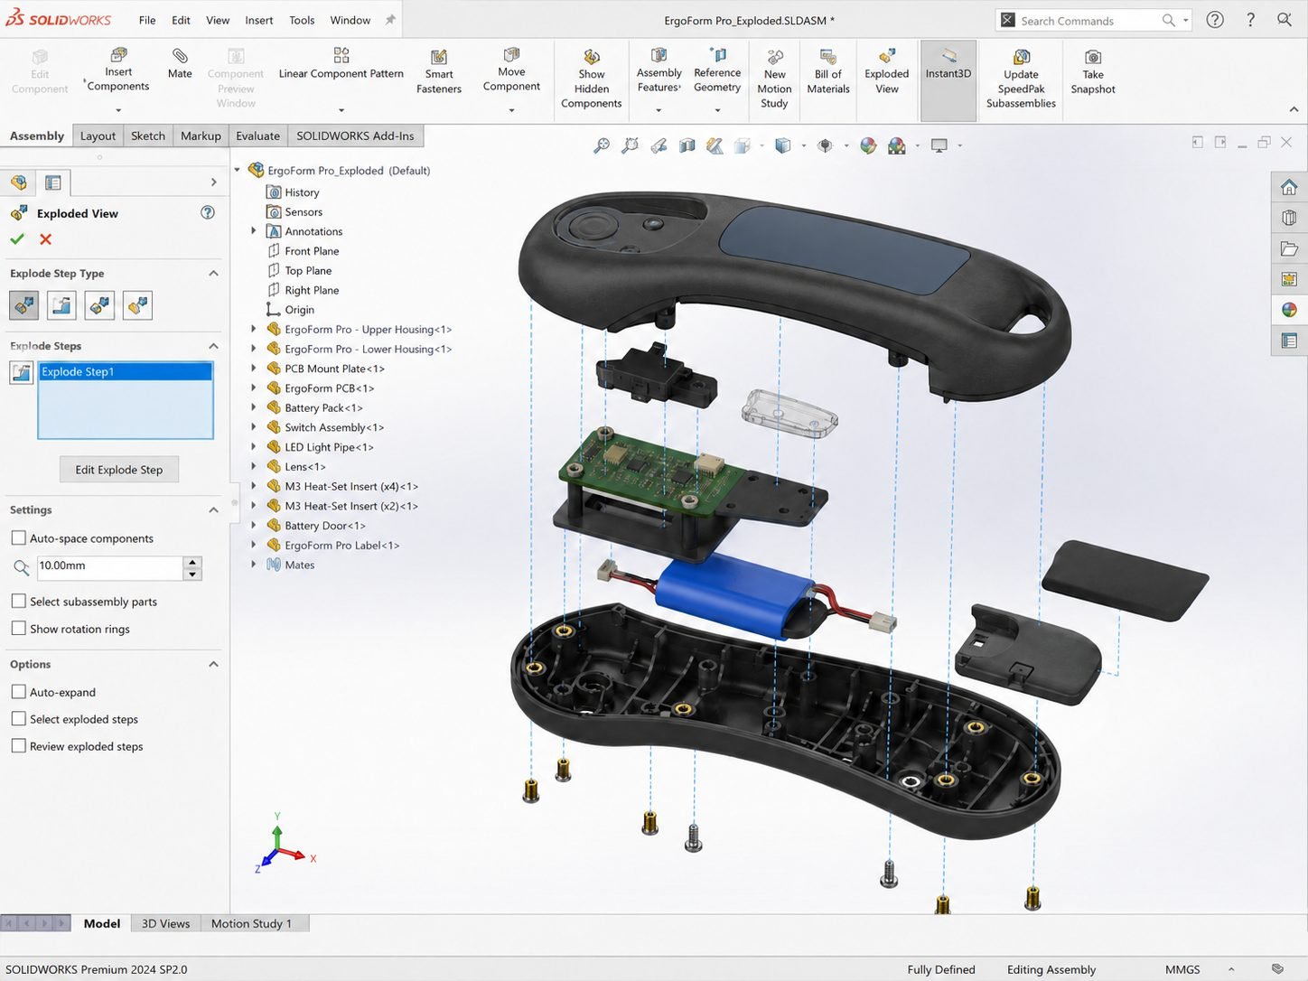This screenshot has width=1308, height=981.
Task: Select the Mate tool
Action: [180, 63]
